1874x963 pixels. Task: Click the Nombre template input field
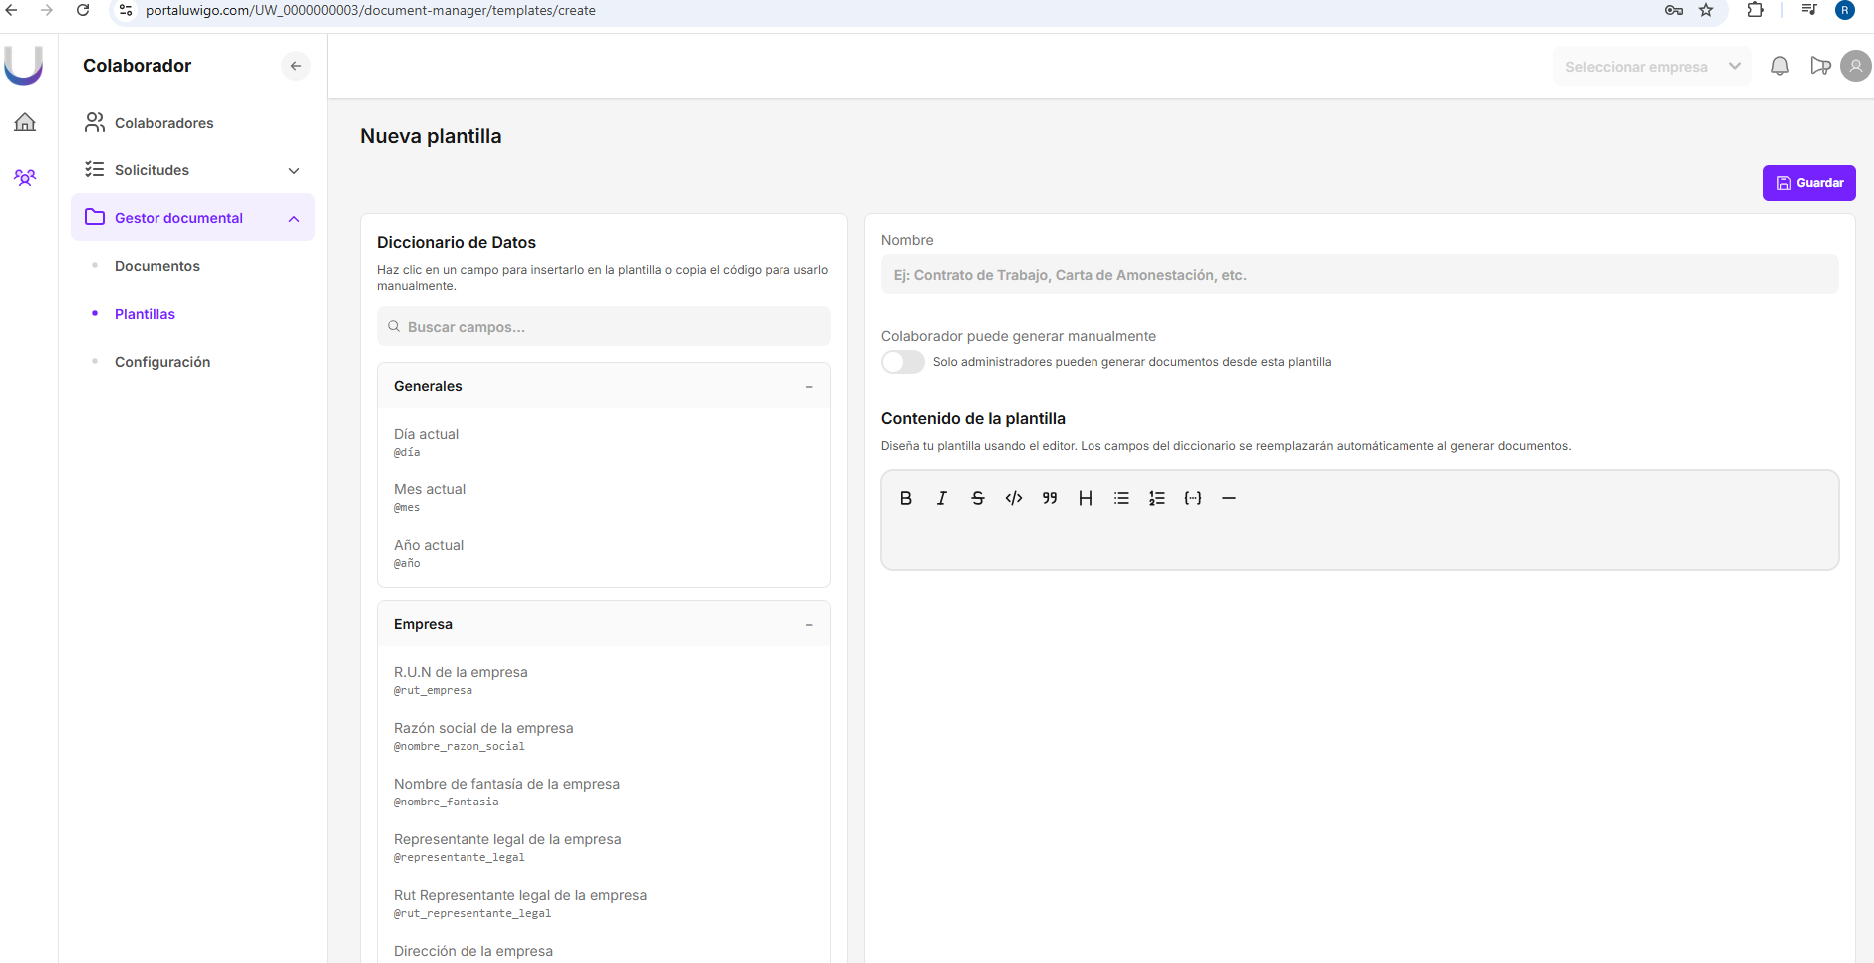click(x=1359, y=275)
